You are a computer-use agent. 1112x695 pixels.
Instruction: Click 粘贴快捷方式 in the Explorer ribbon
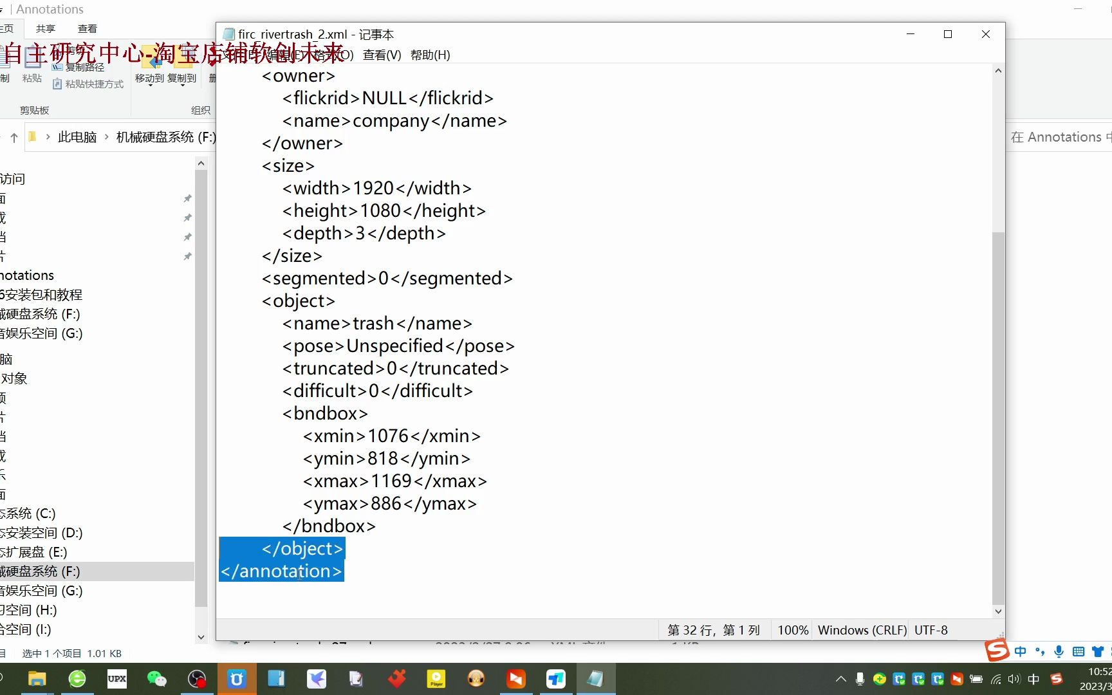click(88, 84)
